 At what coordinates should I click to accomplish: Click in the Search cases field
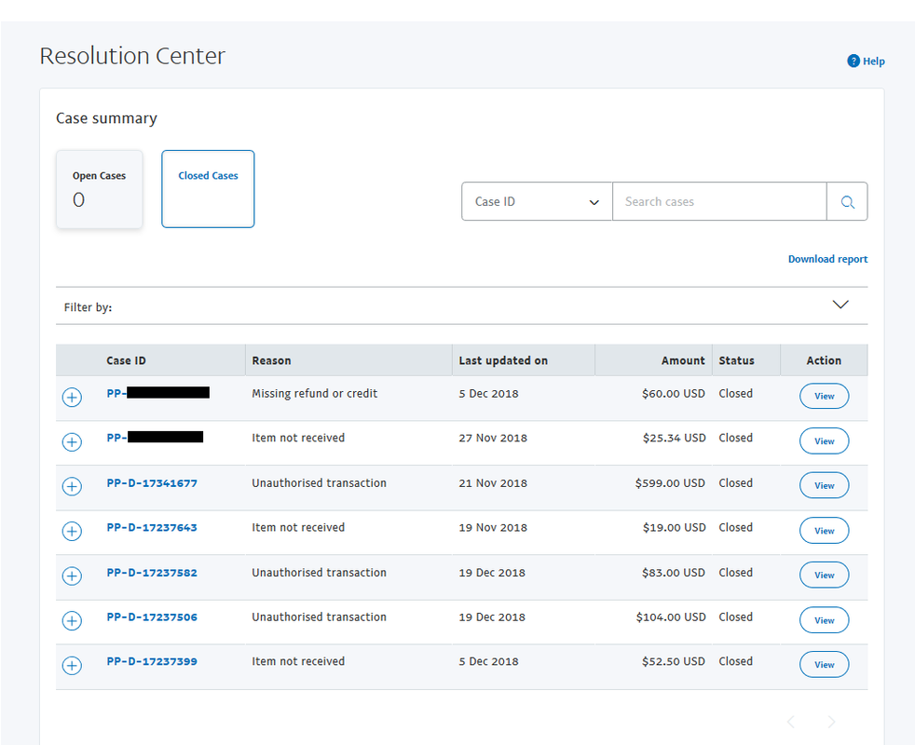tap(719, 202)
